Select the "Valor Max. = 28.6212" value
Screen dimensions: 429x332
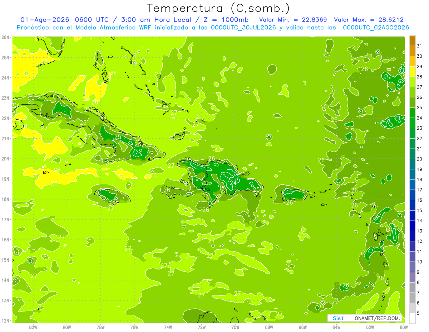click(369, 20)
